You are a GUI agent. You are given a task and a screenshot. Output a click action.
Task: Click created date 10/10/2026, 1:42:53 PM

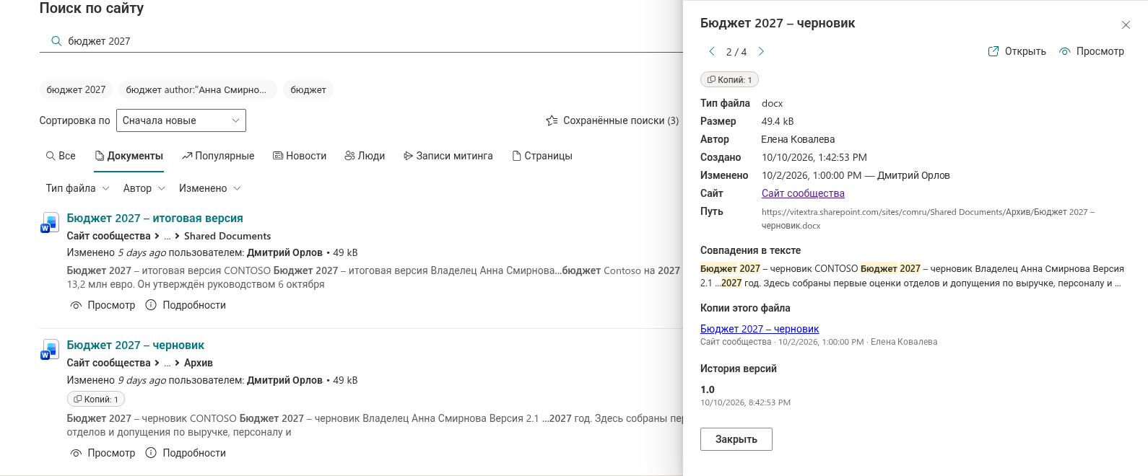point(814,157)
